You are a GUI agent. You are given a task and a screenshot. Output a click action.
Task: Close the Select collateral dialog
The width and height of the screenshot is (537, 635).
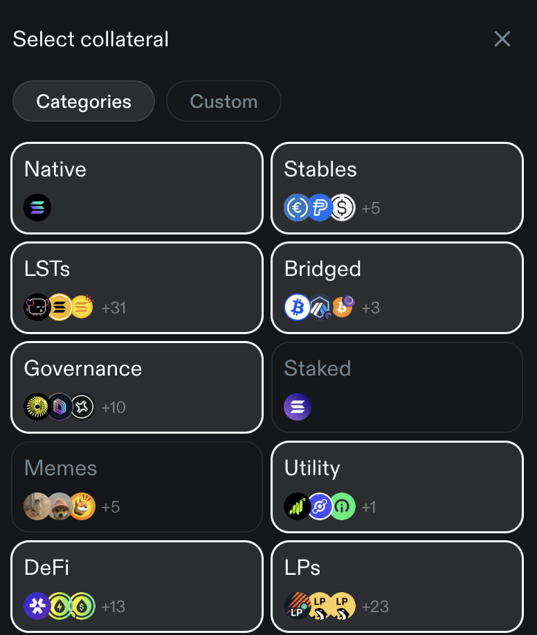click(x=502, y=39)
